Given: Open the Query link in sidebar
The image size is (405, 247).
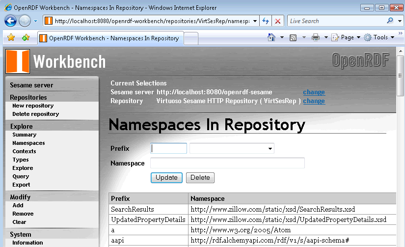Looking at the screenshot, I should coord(21,176).
